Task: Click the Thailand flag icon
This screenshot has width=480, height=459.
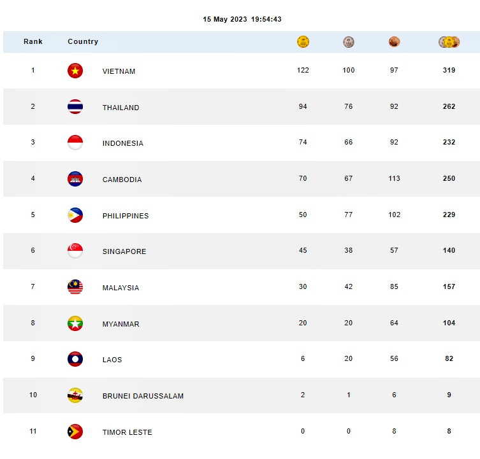Action: [75, 107]
